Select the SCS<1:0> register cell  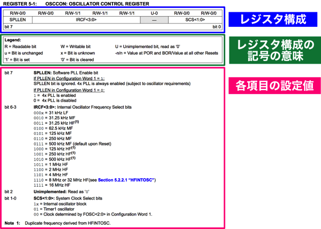click(195, 20)
